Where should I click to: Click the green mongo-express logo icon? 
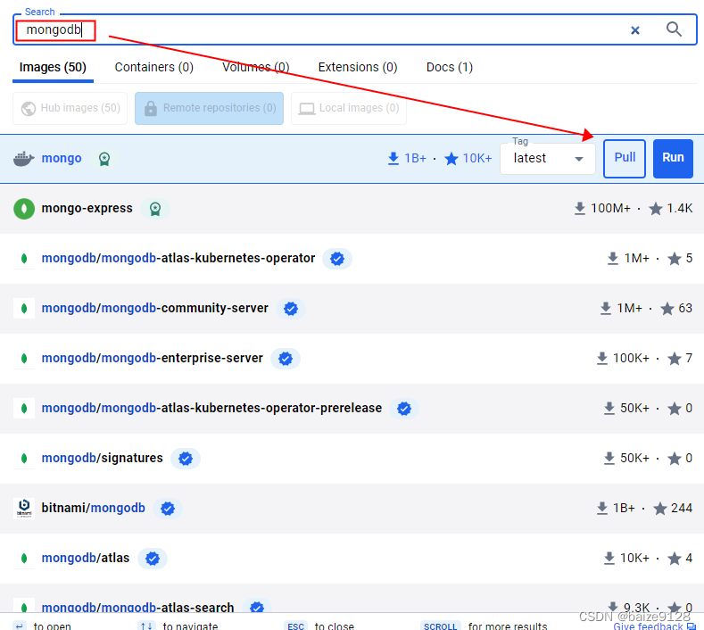tap(24, 209)
